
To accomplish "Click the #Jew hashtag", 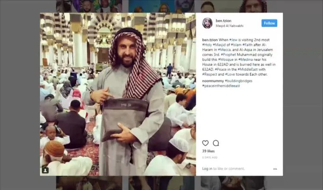I will click(233, 40).
